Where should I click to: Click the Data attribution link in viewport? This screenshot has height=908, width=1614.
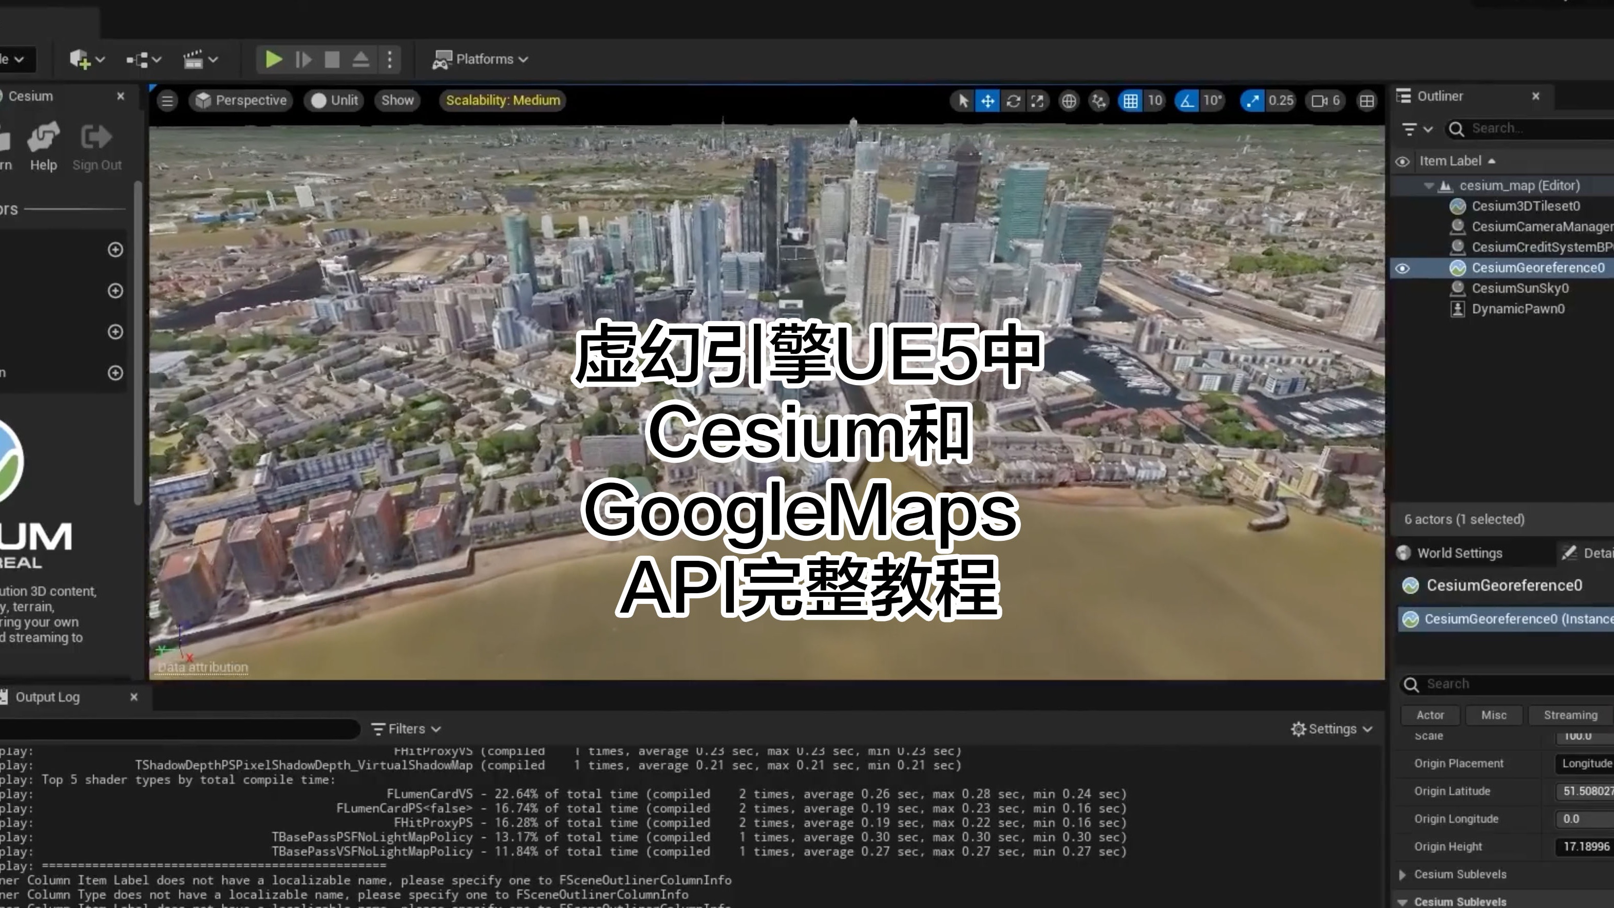202,667
